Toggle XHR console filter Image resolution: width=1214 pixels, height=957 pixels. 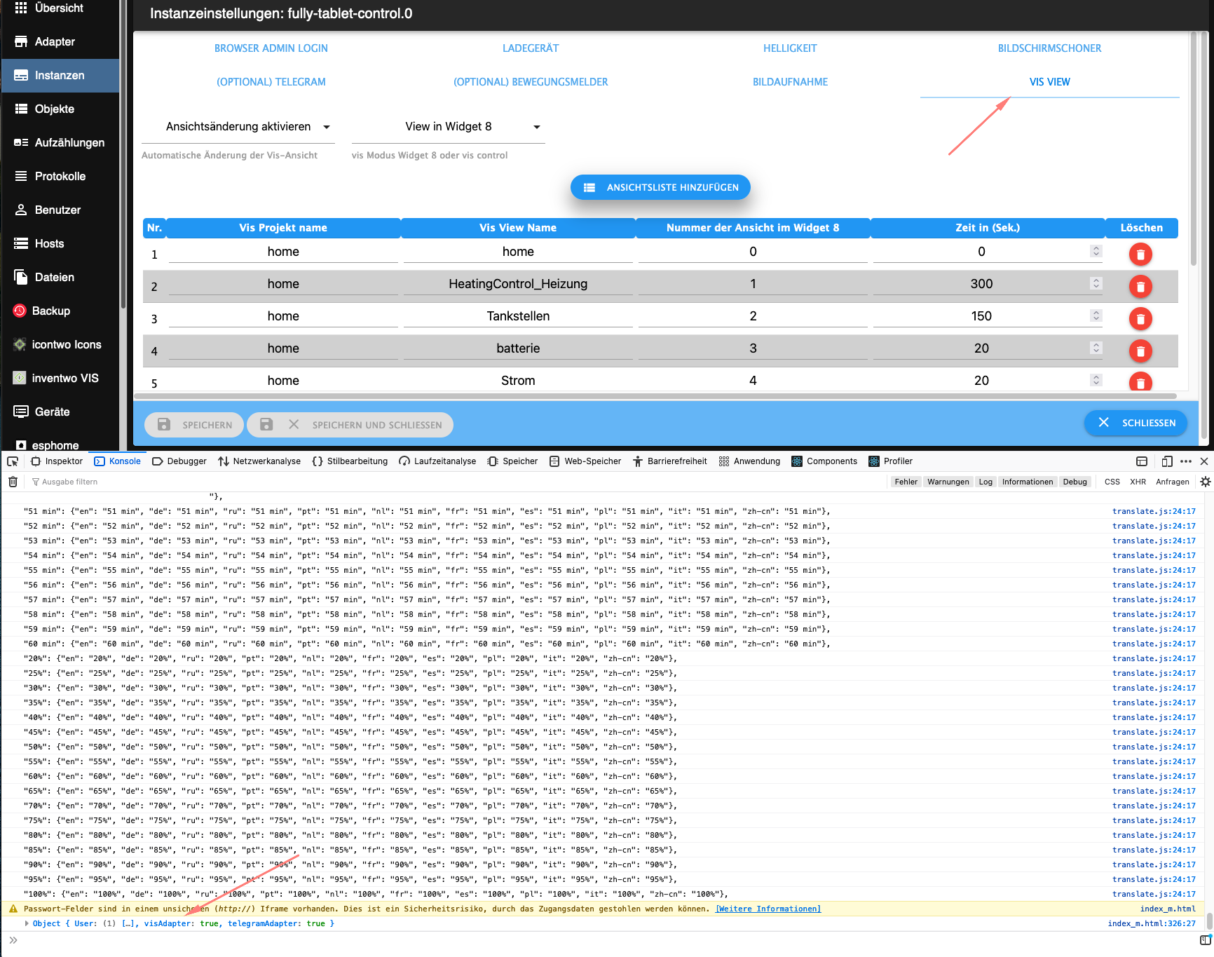click(x=1138, y=482)
